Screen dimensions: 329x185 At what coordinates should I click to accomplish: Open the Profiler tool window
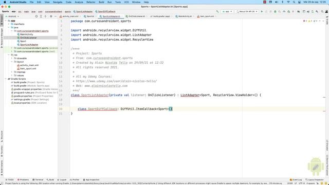click(x=75, y=180)
